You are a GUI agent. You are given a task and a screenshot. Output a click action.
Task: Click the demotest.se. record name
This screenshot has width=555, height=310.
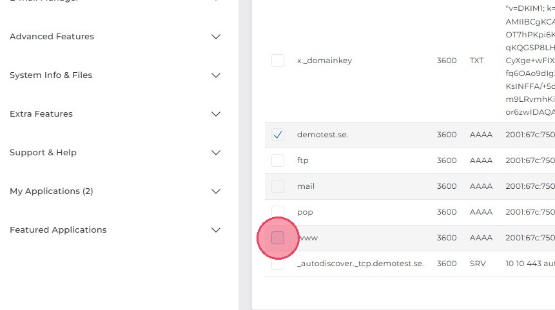click(x=323, y=135)
